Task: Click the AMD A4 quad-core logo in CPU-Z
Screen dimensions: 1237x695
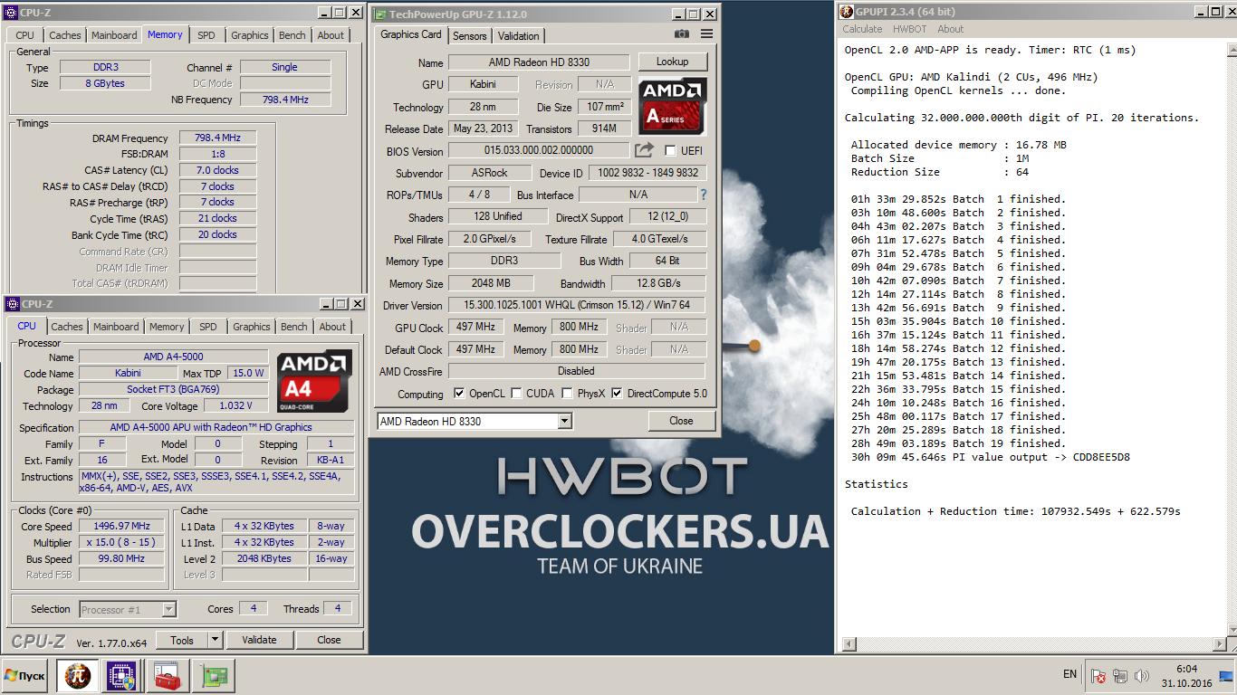Action: coord(314,381)
